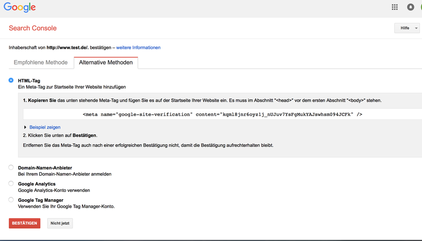422x241 pixels.
Task: Click the red BESTÄTIGEN button
Action: pos(24,223)
